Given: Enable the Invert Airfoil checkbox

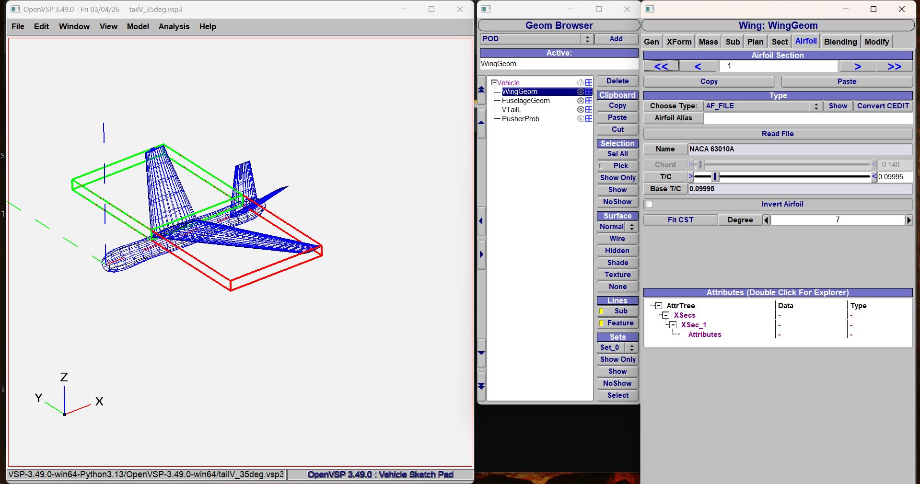Looking at the screenshot, I should pos(650,205).
